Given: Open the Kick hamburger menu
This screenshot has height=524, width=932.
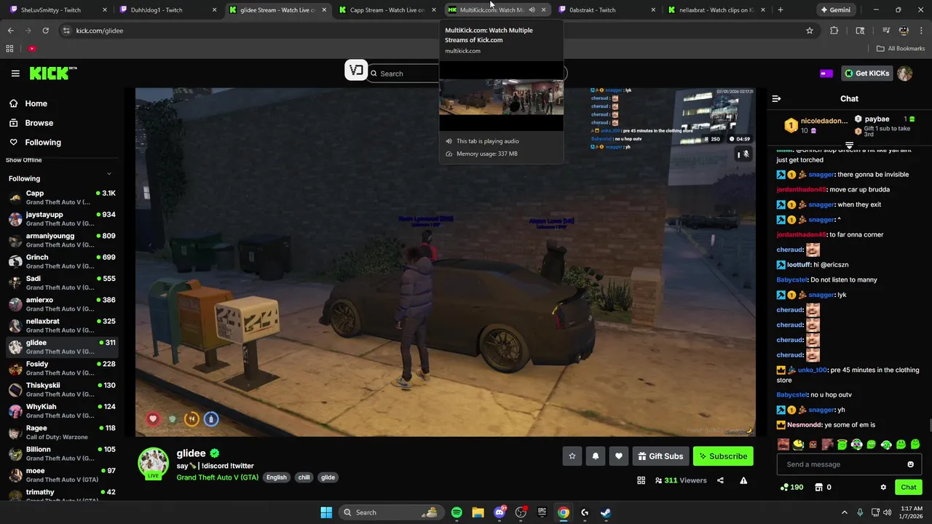Looking at the screenshot, I should 15,74.
